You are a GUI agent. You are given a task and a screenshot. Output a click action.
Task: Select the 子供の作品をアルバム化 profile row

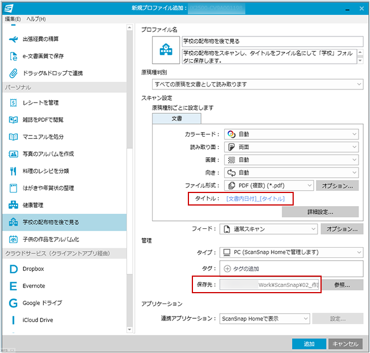click(64, 239)
